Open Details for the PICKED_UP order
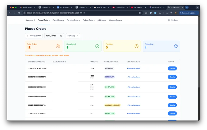Image resolution: width=207 pixels, height=130 pixels. click(x=172, y=77)
